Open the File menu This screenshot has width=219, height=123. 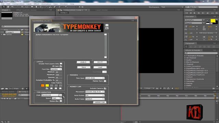tap(3, 4)
